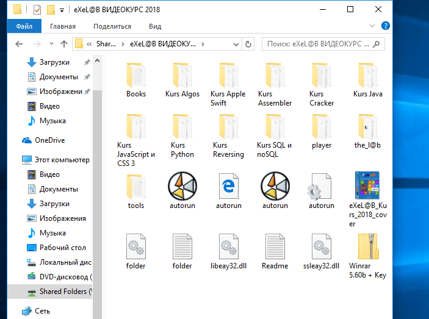Select the tools folder
This screenshot has height=319, width=429.
click(136, 190)
